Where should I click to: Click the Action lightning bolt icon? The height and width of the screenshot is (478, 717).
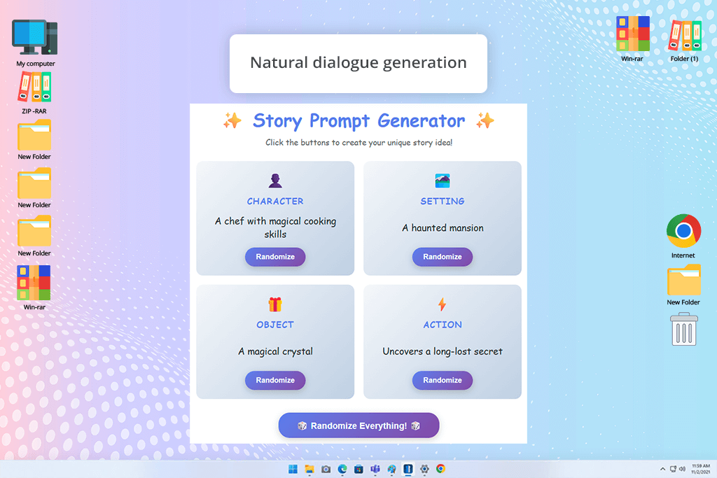coord(443,304)
